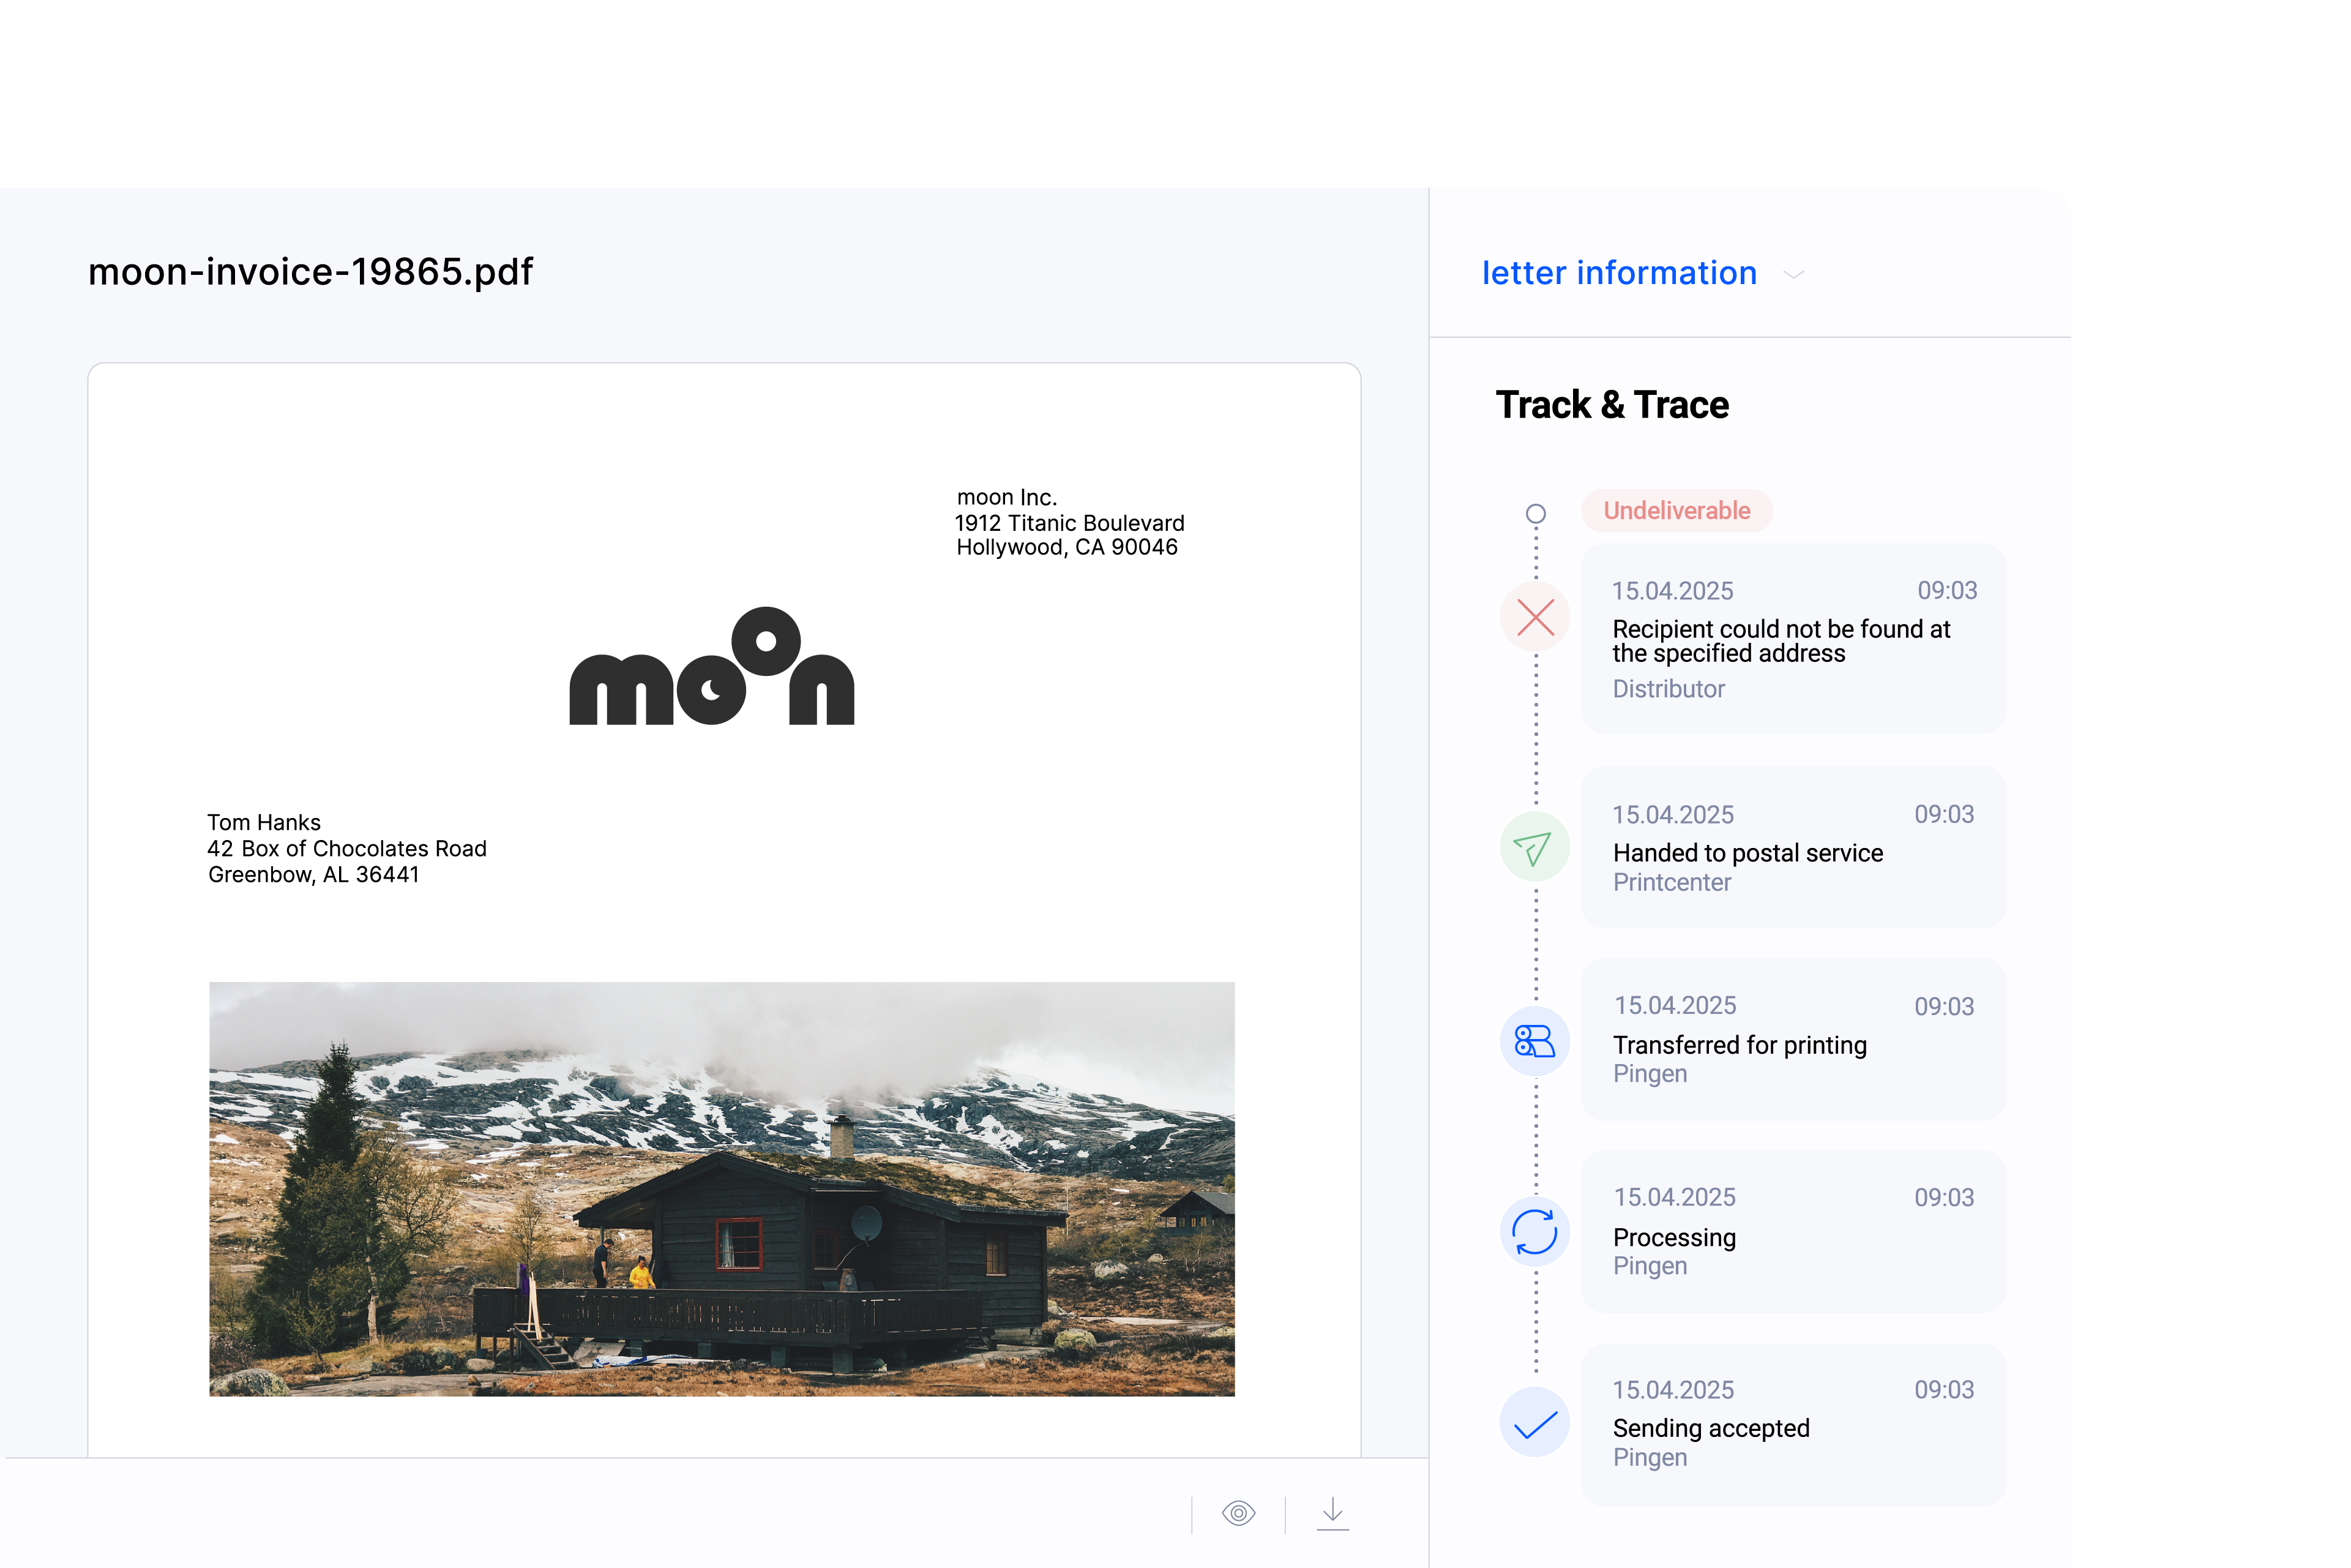
Task: Click the Undeliverable status badge
Action: [x=1677, y=510]
